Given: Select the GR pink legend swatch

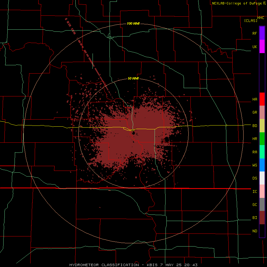Looking at the screenshot, I should pos(262,112).
